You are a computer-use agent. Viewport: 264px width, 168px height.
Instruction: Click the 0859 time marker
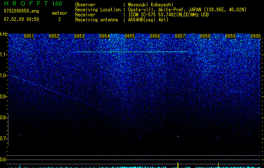(230, 36)
